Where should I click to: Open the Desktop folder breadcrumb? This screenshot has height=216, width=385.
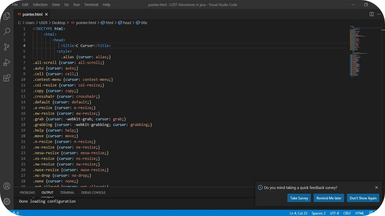[58, 23]
